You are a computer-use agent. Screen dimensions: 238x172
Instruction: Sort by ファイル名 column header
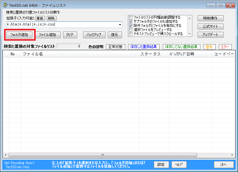(80, 54)
